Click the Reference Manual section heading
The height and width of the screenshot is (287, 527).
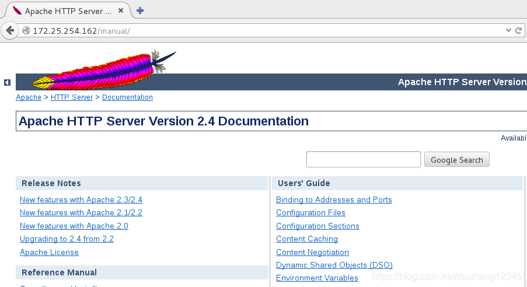point(59,272)
